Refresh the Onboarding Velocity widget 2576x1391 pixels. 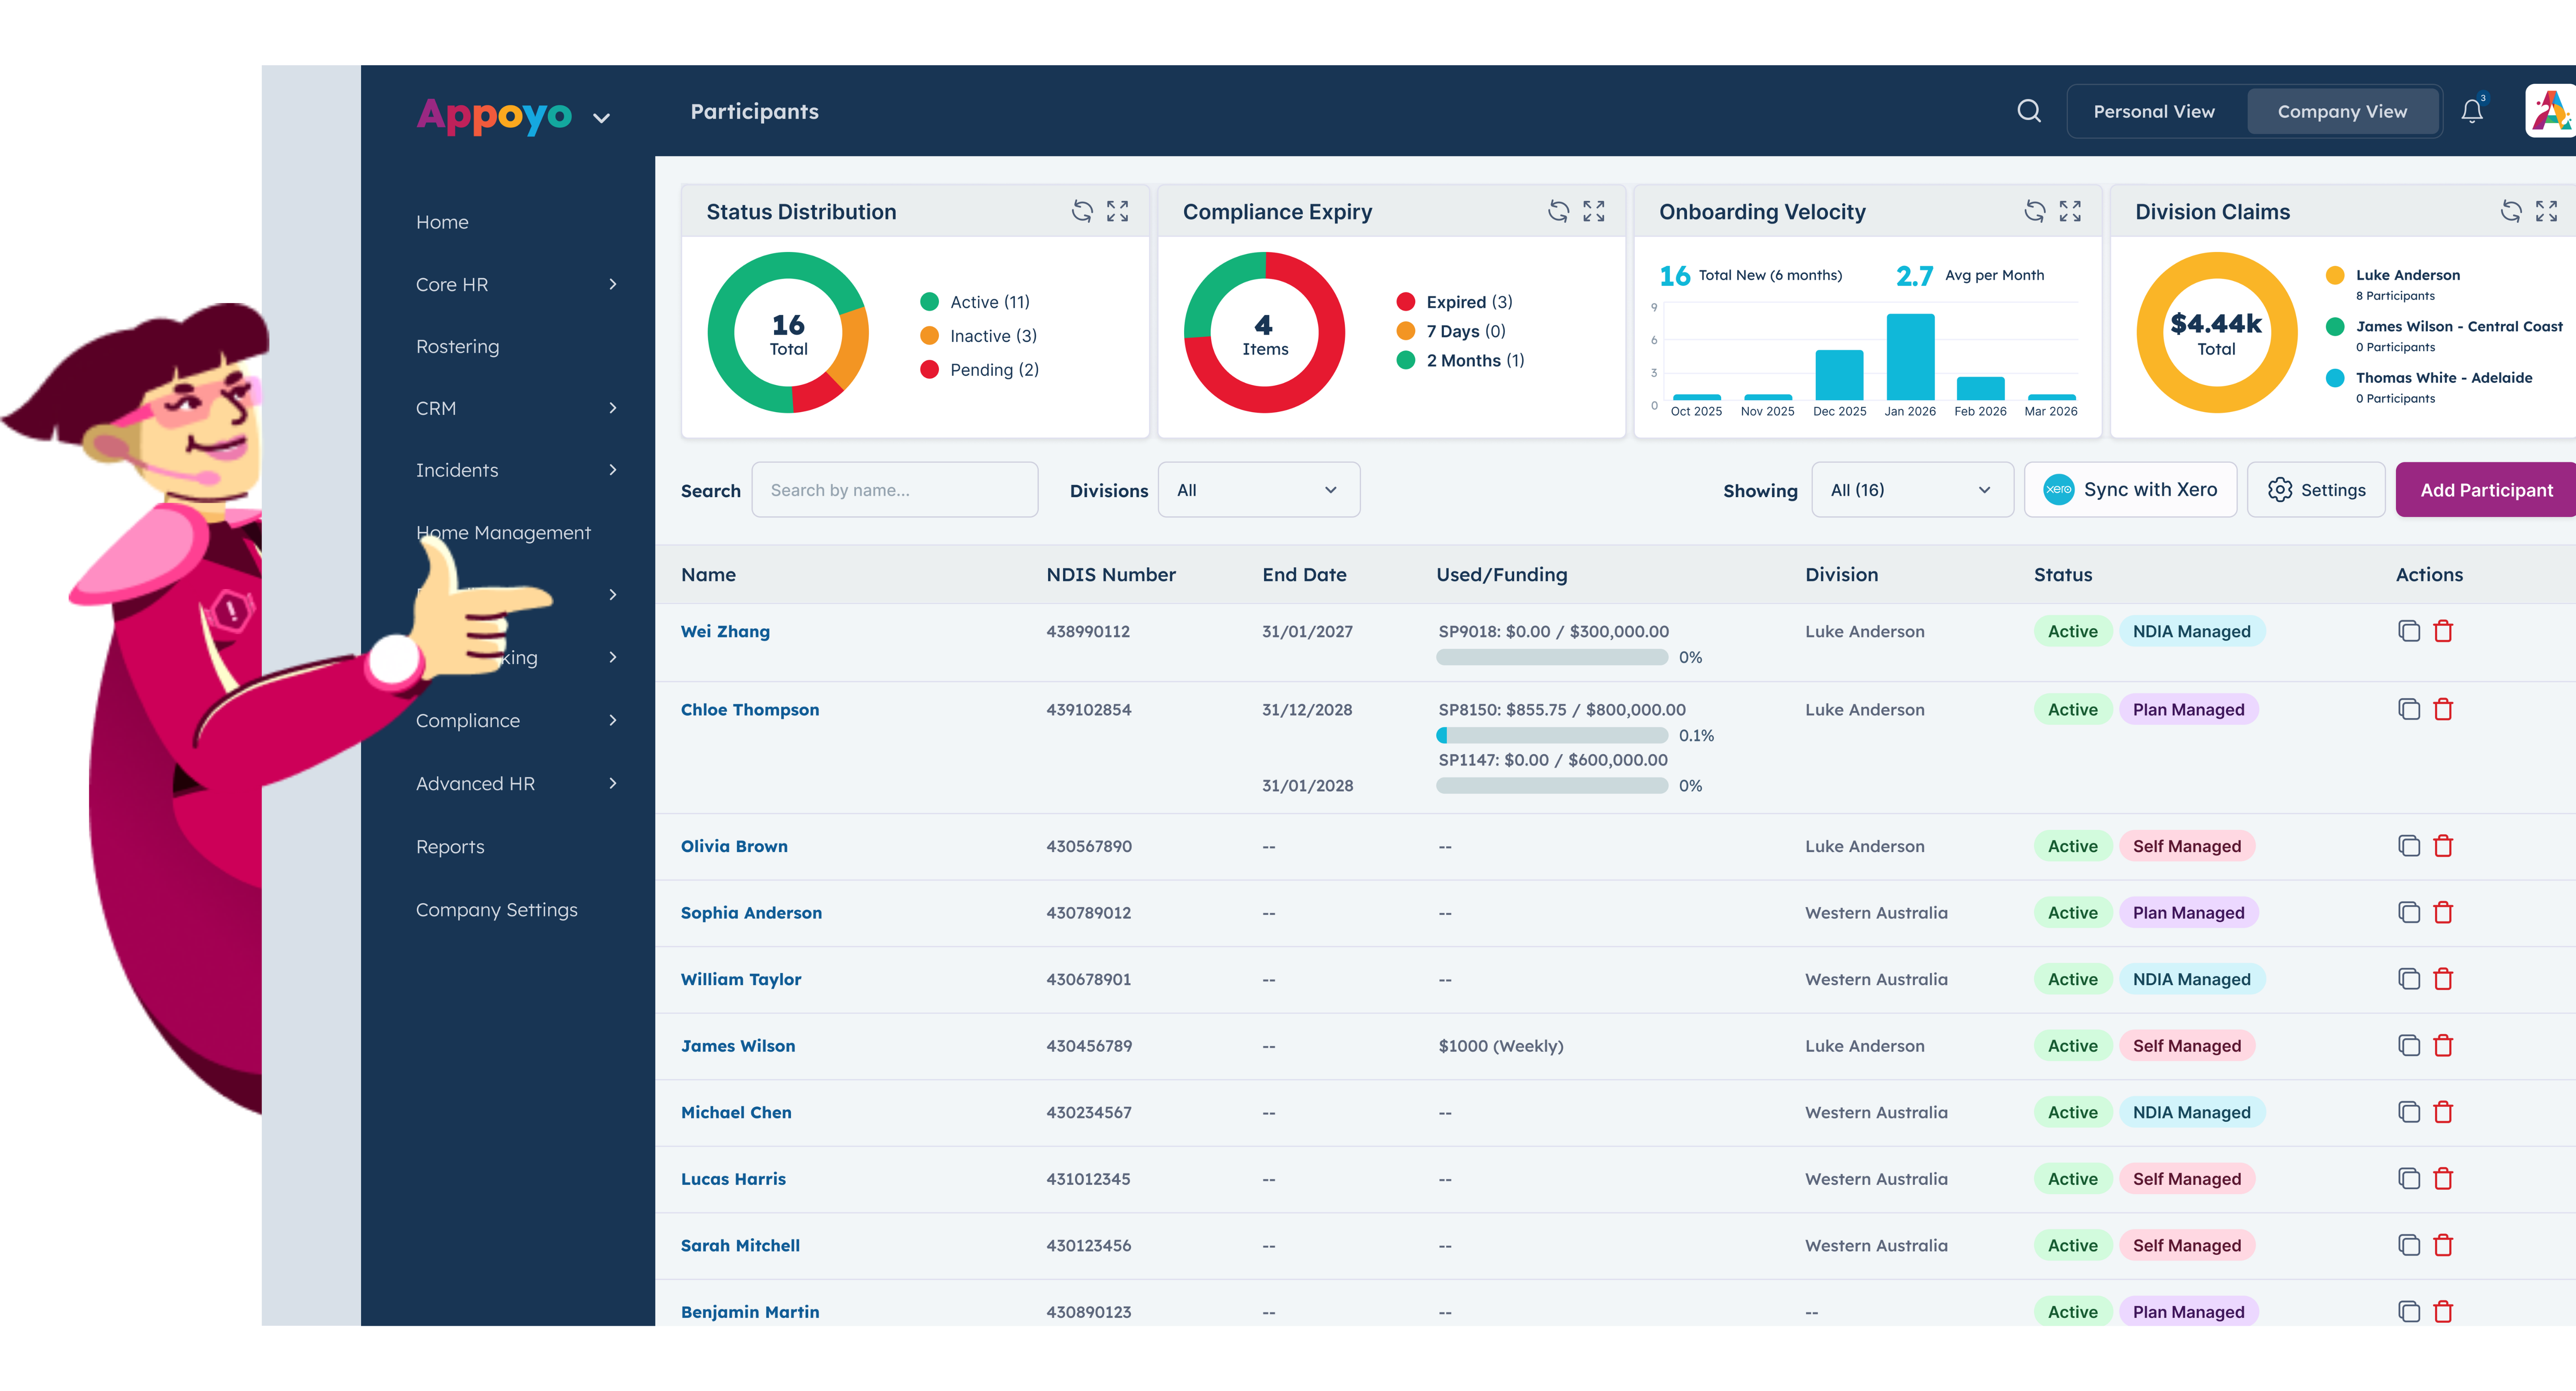(2034, 211)
